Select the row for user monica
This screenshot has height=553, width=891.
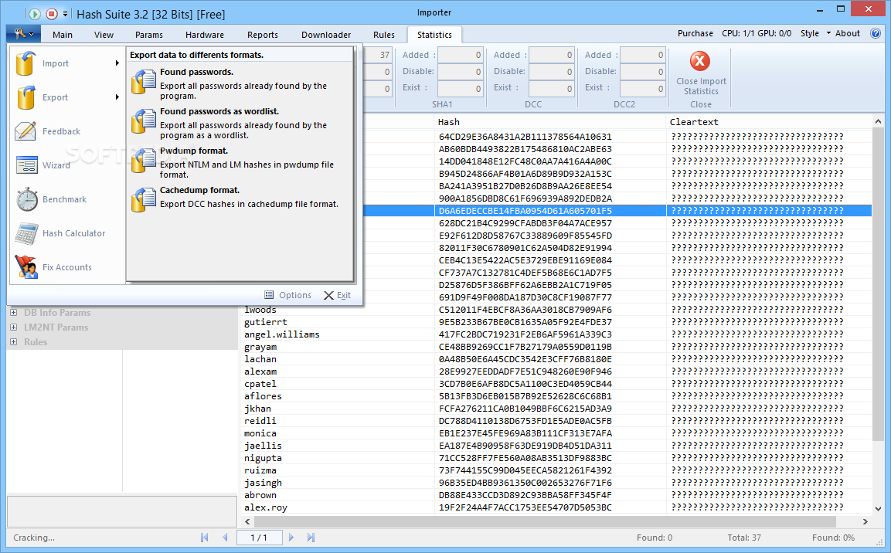556,433
